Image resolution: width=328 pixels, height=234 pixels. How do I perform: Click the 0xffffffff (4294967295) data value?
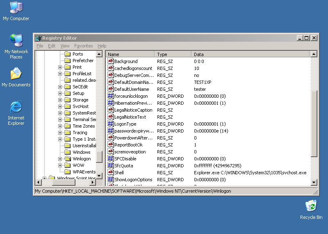(x=218, y=166)
